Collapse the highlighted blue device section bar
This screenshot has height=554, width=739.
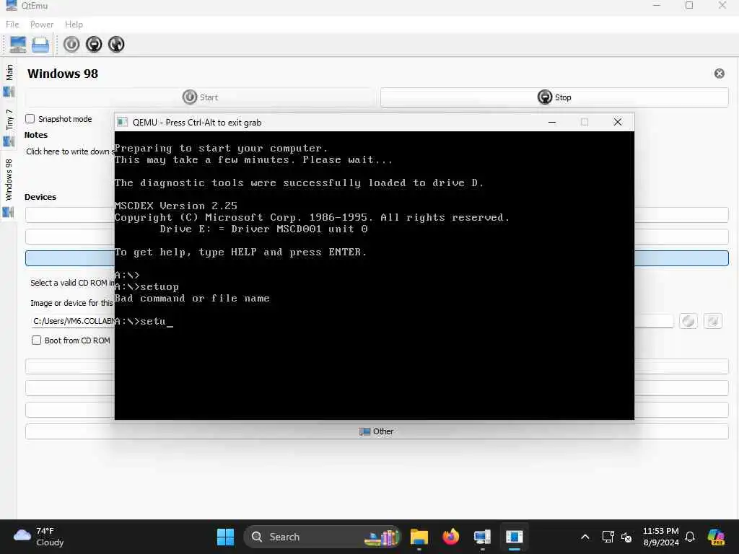tap(377, 258)
